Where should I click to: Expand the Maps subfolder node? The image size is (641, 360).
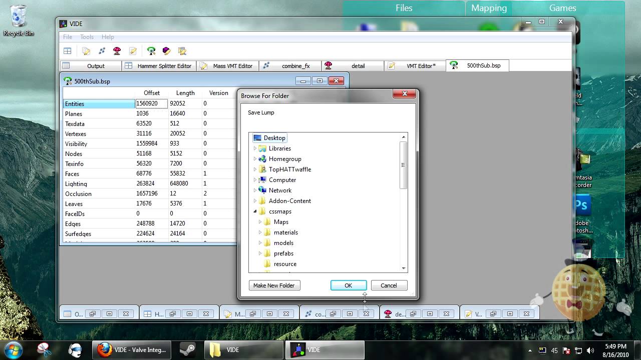260,222
